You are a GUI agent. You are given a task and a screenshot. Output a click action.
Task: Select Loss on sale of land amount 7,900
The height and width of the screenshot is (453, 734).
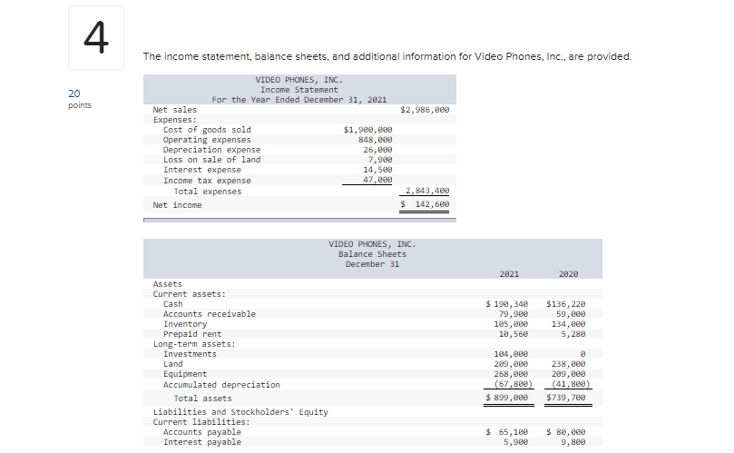(x=380, y=160)
